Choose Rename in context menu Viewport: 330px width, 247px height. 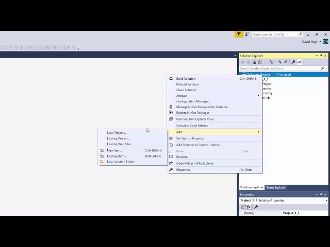[214, 157]
